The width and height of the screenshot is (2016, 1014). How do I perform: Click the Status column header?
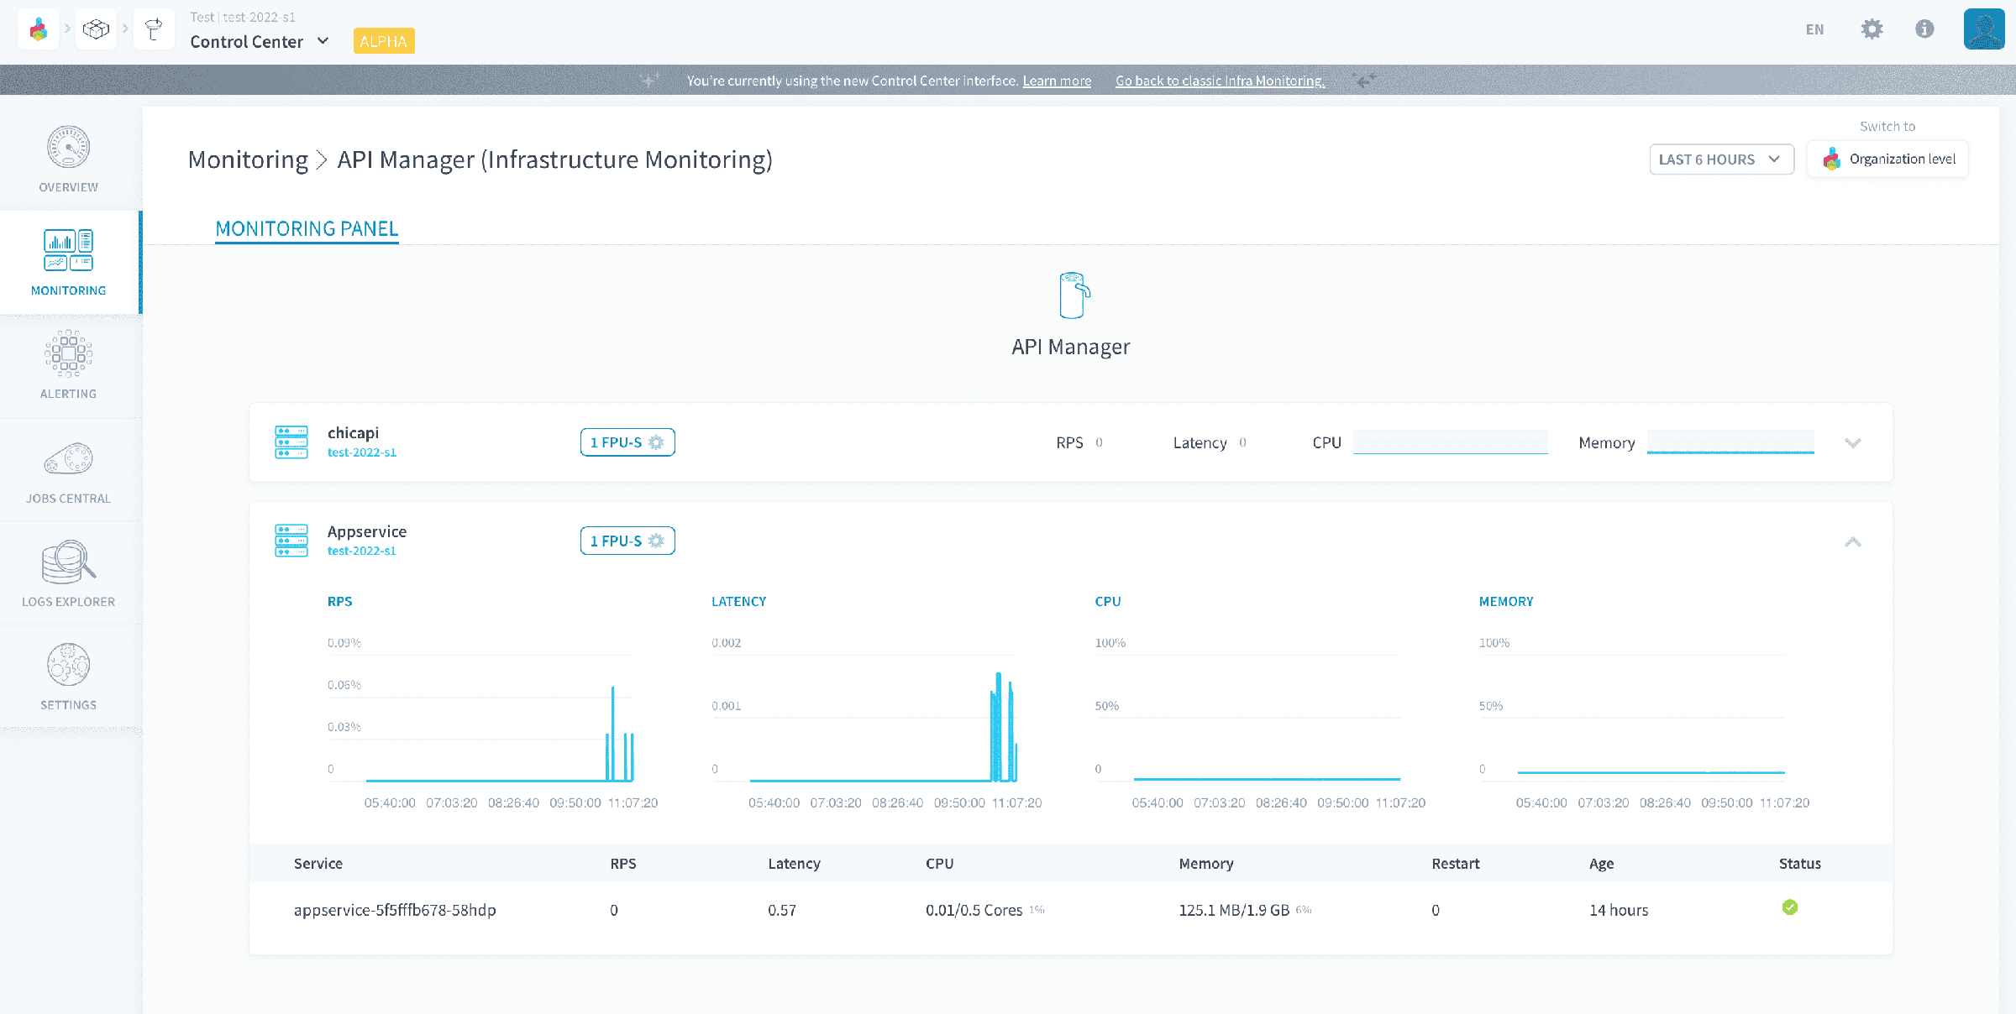[1800, 863]
